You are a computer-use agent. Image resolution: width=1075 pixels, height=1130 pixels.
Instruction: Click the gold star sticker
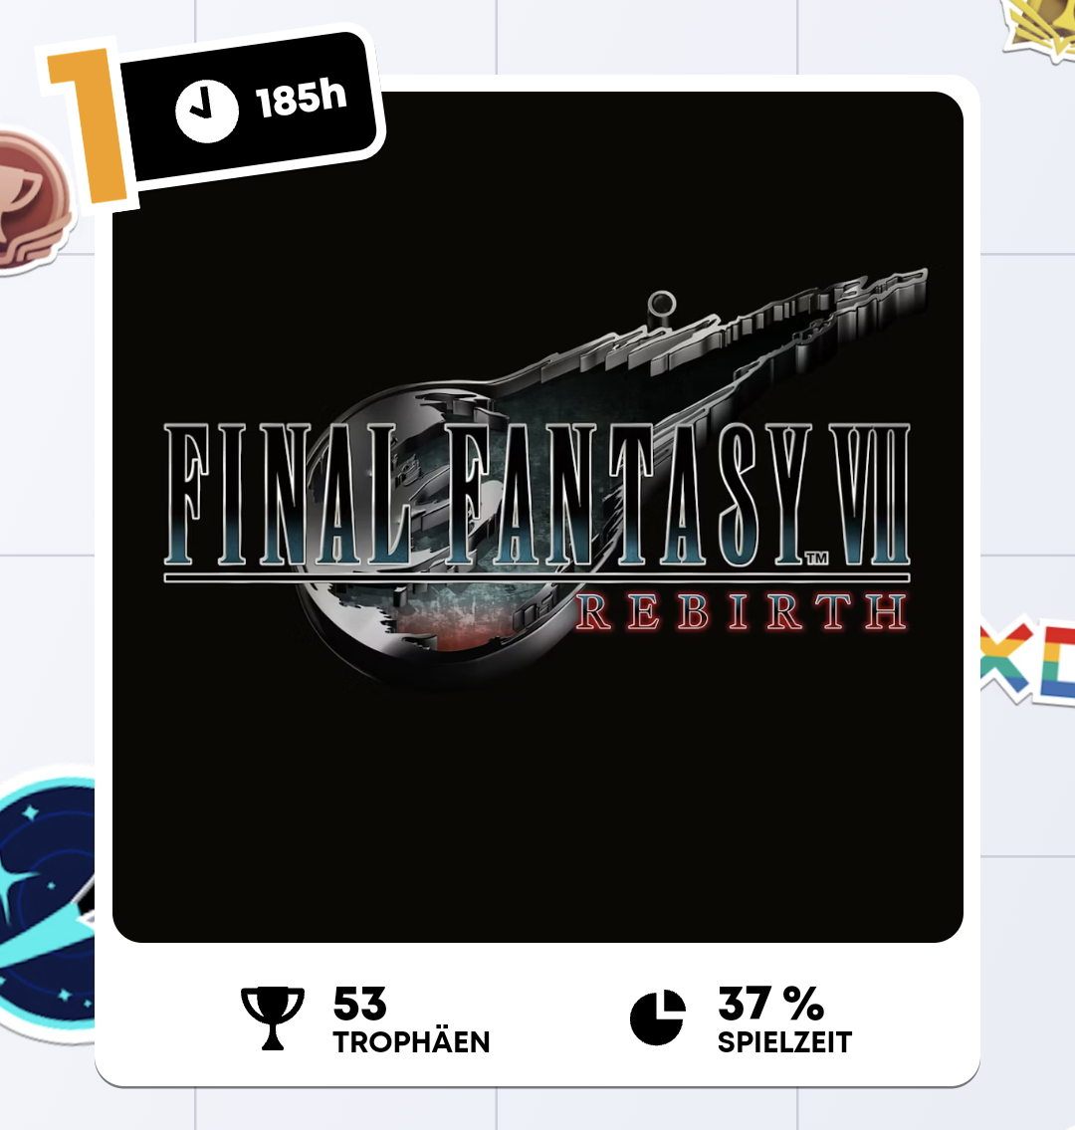(1039, 29)
